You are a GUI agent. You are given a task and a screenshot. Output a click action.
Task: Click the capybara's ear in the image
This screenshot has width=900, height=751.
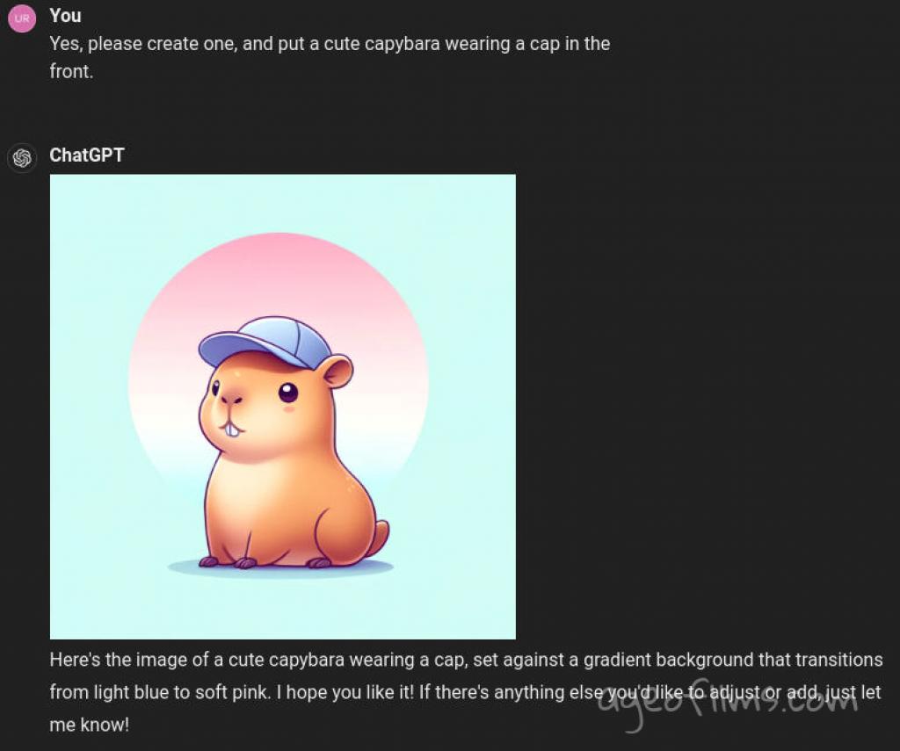pos(337,372)
